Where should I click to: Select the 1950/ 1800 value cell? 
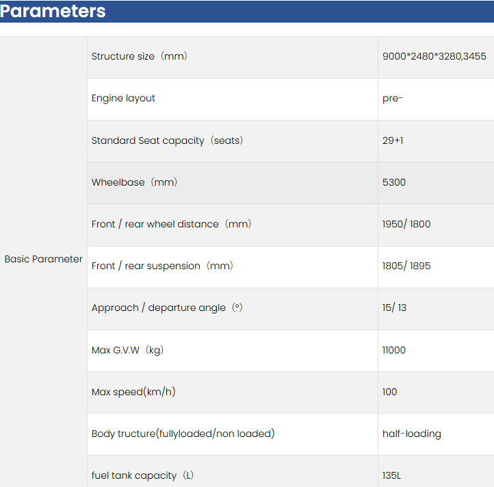(406, 224)
